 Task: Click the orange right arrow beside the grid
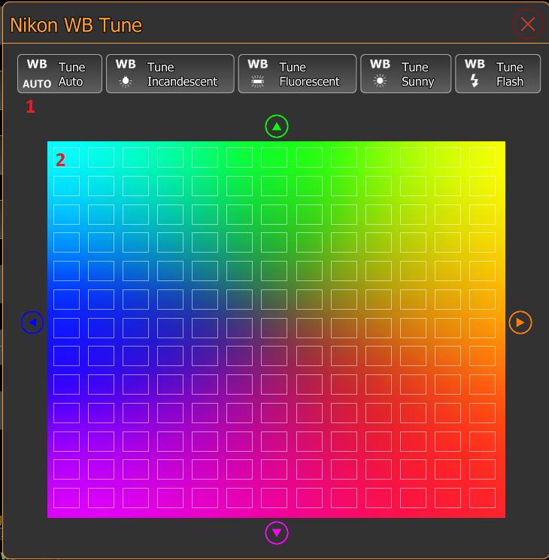520,322
